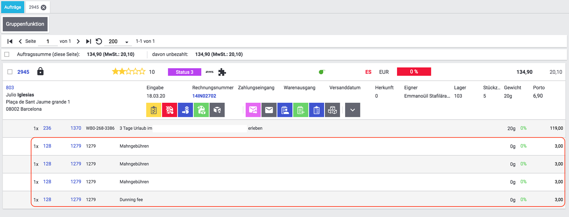569x217 pixels.
Task: Click the customer name Julio Iglesias
Action: click(20, 95)
